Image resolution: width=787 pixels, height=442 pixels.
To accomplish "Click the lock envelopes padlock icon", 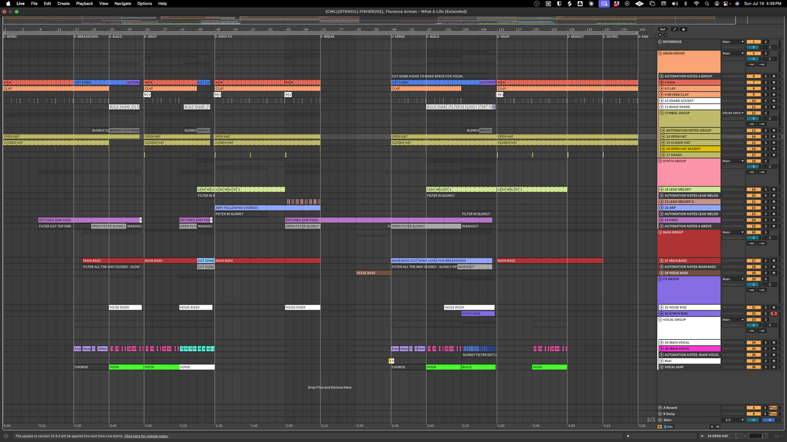I will 683,29.
